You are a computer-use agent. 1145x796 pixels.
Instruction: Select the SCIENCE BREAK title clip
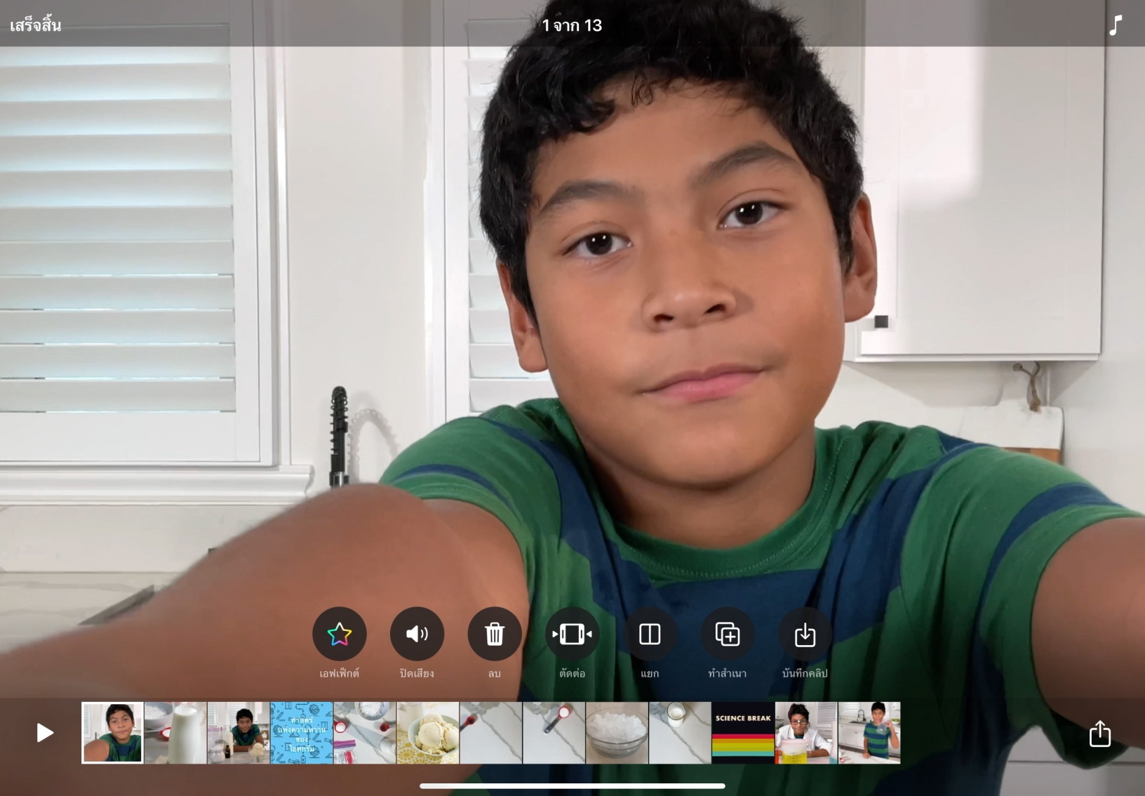[743, 733]
